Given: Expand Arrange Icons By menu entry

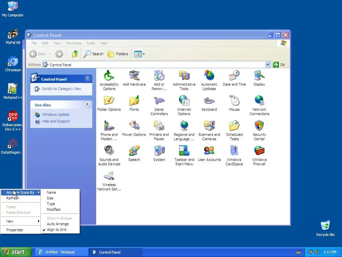Looking at the screenshot, I should pyautogui.click(x=21, y=192).
